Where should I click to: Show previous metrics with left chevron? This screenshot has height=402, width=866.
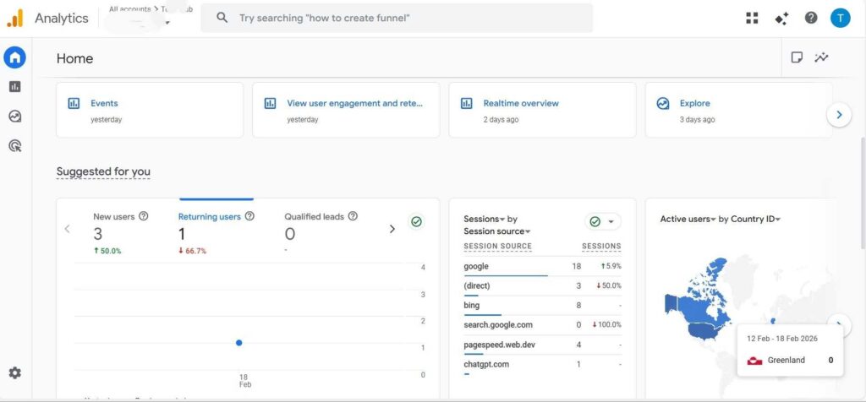(x=68, y=229)
